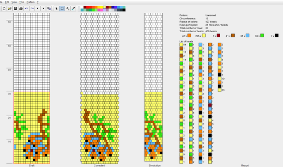This screenshot has width=283, height=167.
Task: Pick the bright green palette color
Action: tap(93, 10)
